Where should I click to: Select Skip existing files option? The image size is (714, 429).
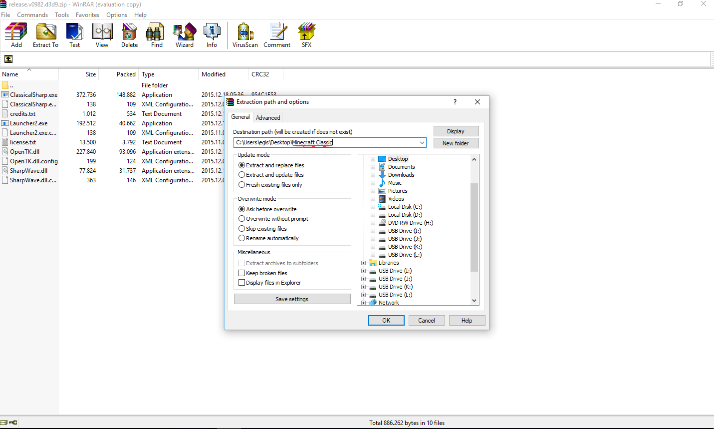[x=262, y=229]
